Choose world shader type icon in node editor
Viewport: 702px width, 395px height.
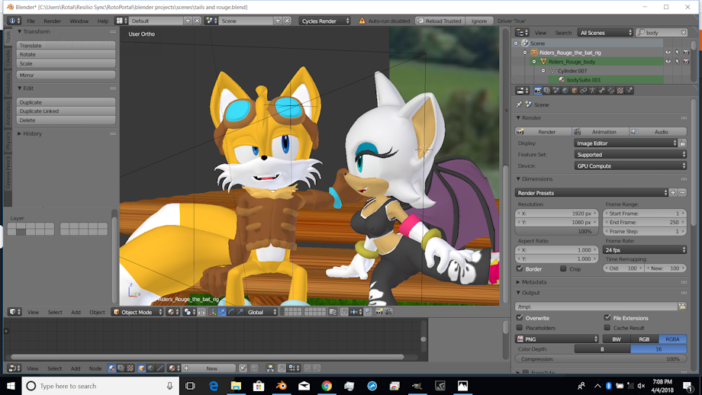pyautogui.click(x=150, y=368)
